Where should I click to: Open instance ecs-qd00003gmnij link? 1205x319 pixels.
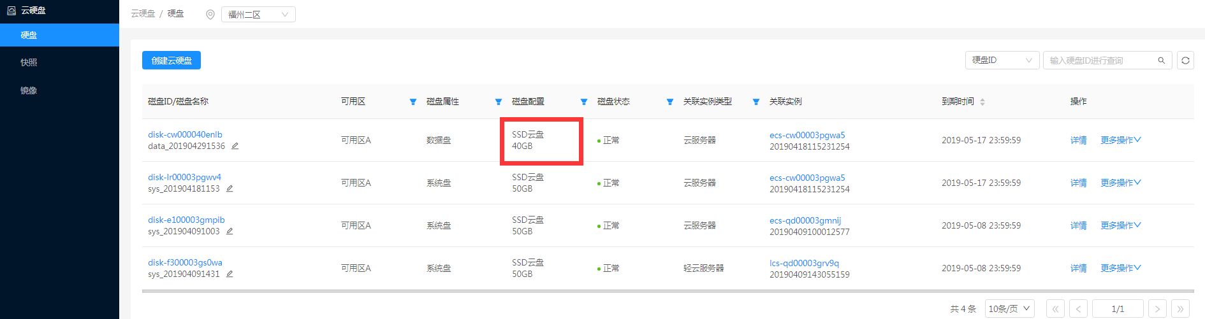[805, 220]
